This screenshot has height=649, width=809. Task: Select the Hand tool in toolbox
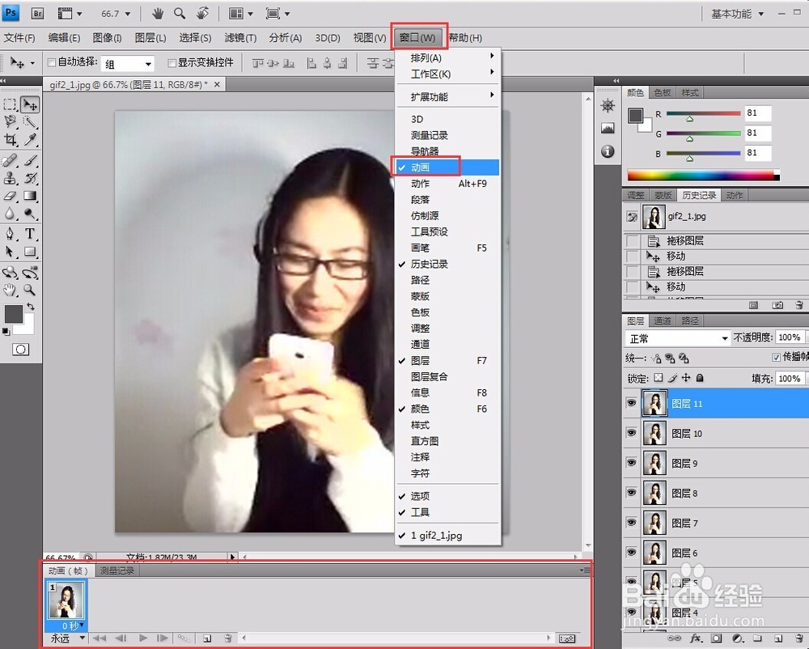click(x=11, y=290)
